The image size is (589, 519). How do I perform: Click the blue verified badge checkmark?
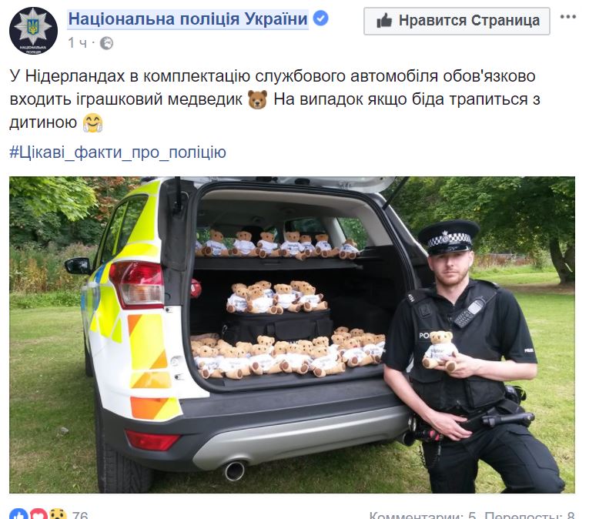pos(321,18)
